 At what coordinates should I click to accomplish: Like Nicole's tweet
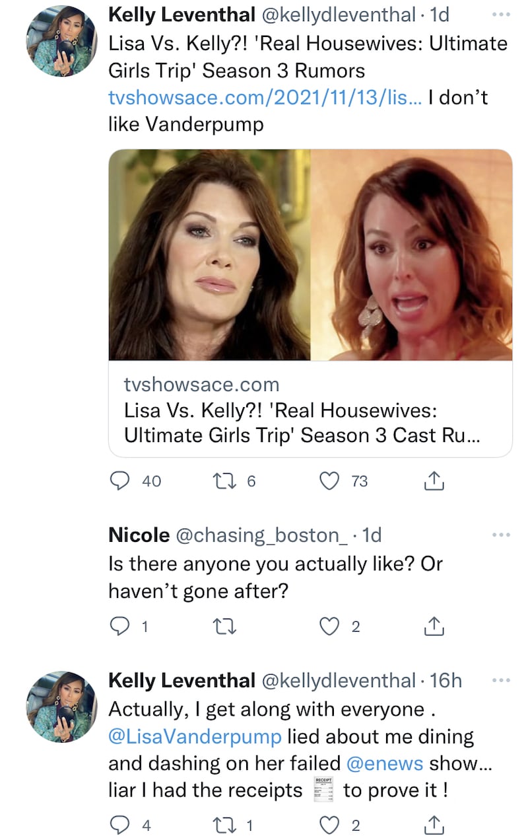click(329, 626)
